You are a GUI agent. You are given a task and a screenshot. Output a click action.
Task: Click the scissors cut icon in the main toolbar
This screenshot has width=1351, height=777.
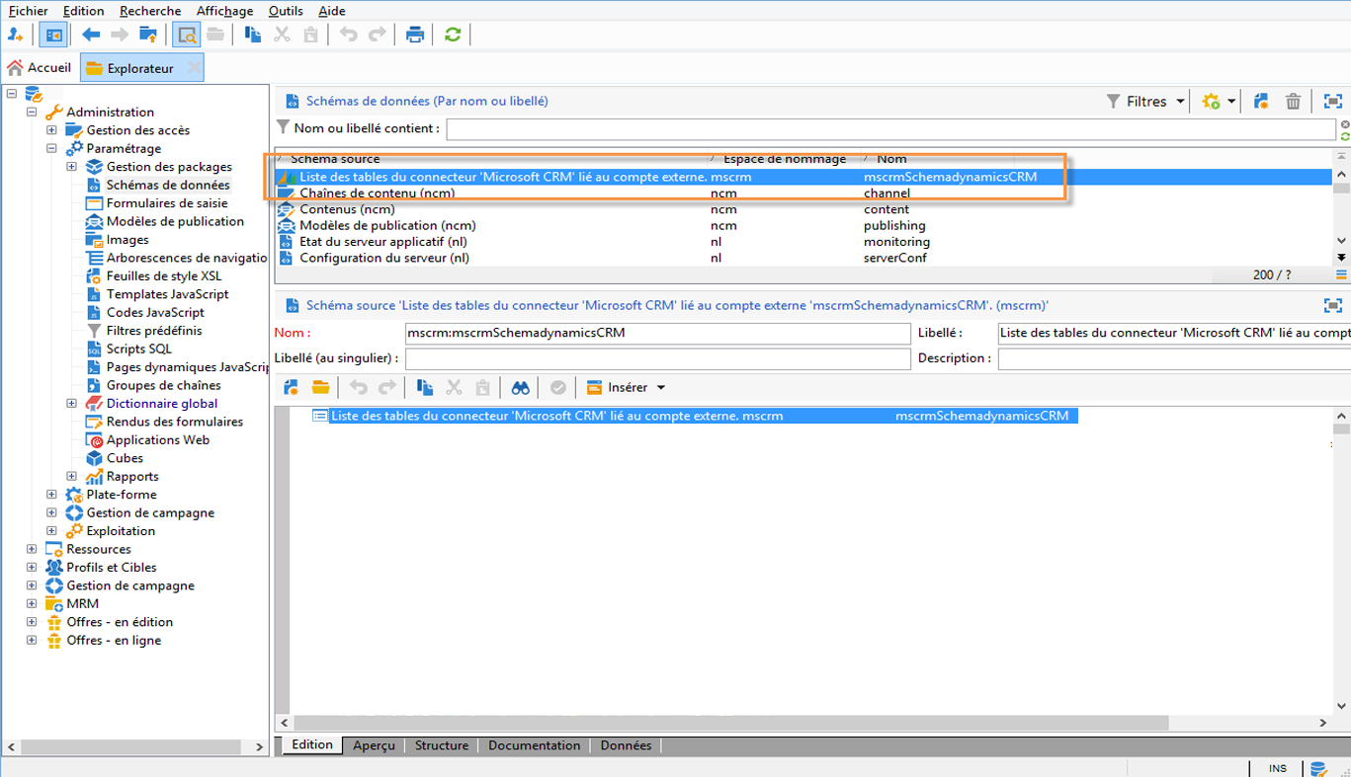[x=282, y=35]
